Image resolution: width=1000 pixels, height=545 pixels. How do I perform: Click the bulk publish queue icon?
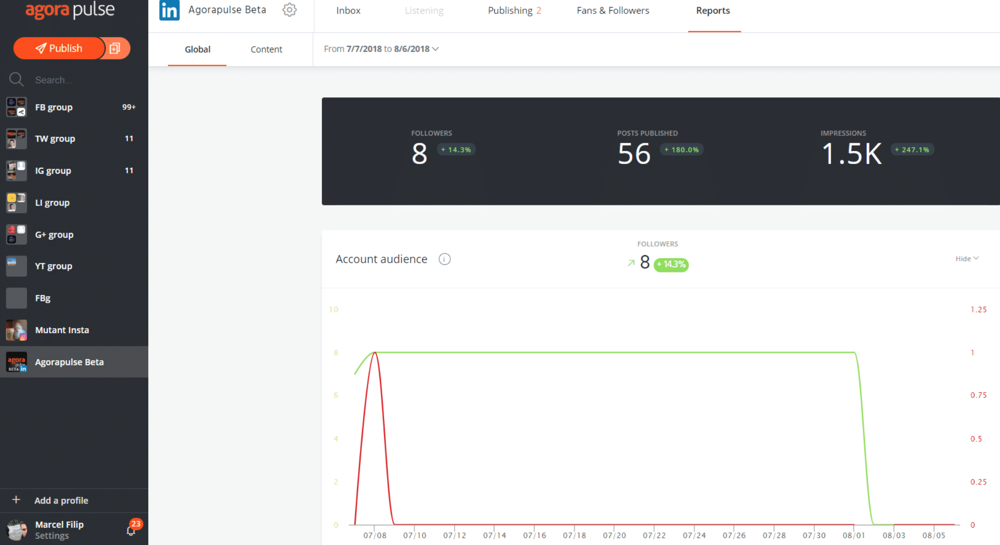tap(115, 48)
